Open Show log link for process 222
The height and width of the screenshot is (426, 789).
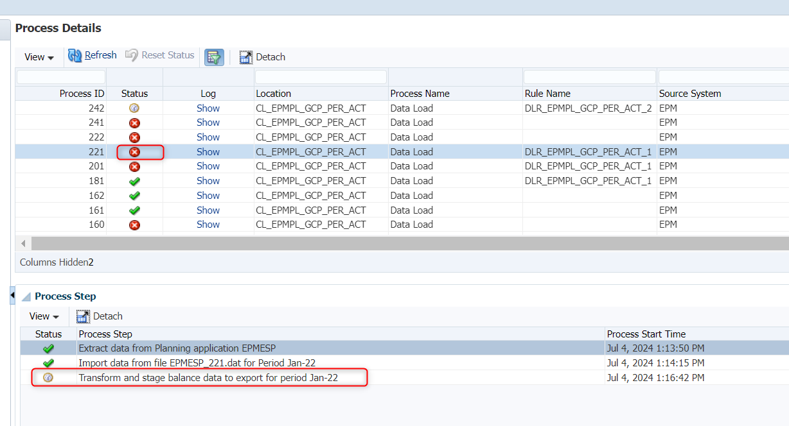pyautogui.click(x=208, y=137)
